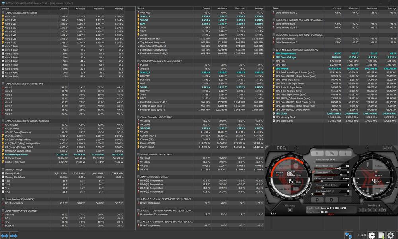Image resolution: width=398 pixels, height=239 pixels.
Task: Open the Detach link under driver version
Action: (331, 213)
